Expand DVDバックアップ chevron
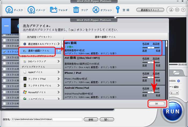This screenshot has width=188, height=127. (x=59, y=61)
